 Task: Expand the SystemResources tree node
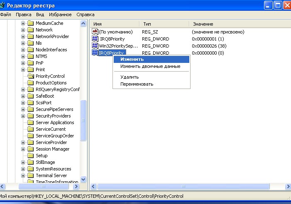pos(23,169)
